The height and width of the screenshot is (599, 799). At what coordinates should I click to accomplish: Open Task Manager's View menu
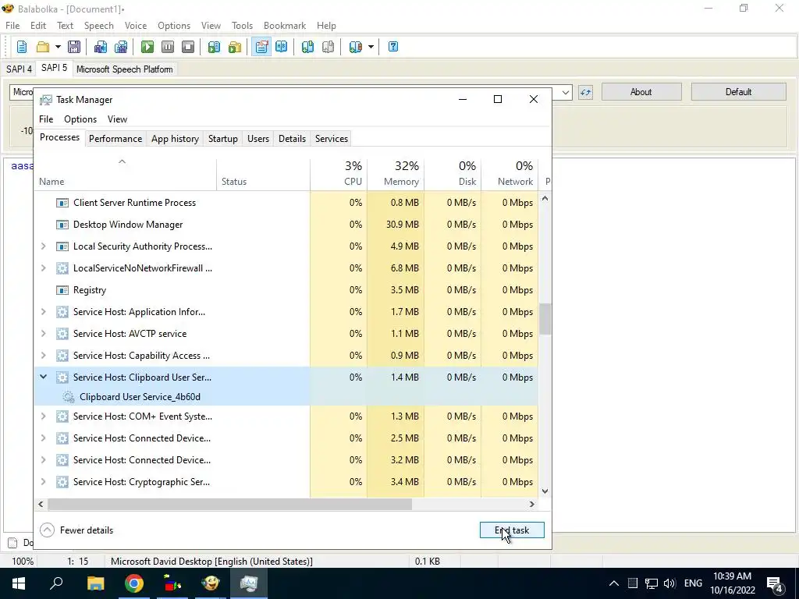click(x=117, y=119)
